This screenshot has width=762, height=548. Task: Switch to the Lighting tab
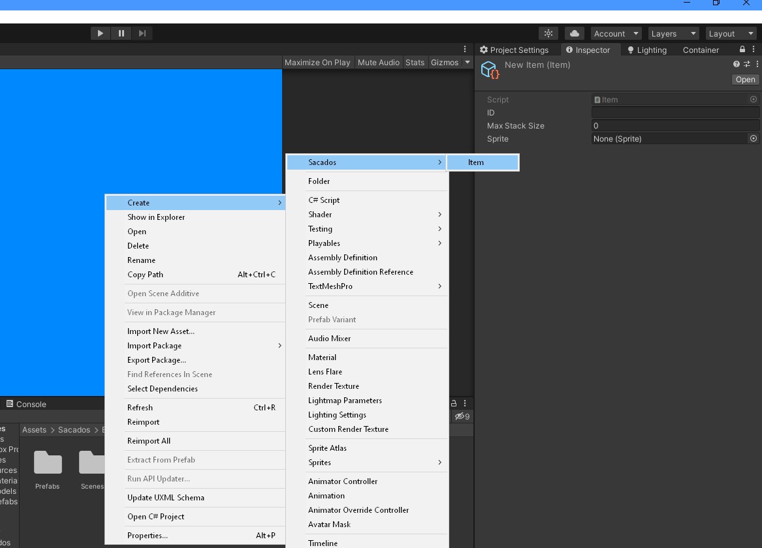(x=647, y=50)
